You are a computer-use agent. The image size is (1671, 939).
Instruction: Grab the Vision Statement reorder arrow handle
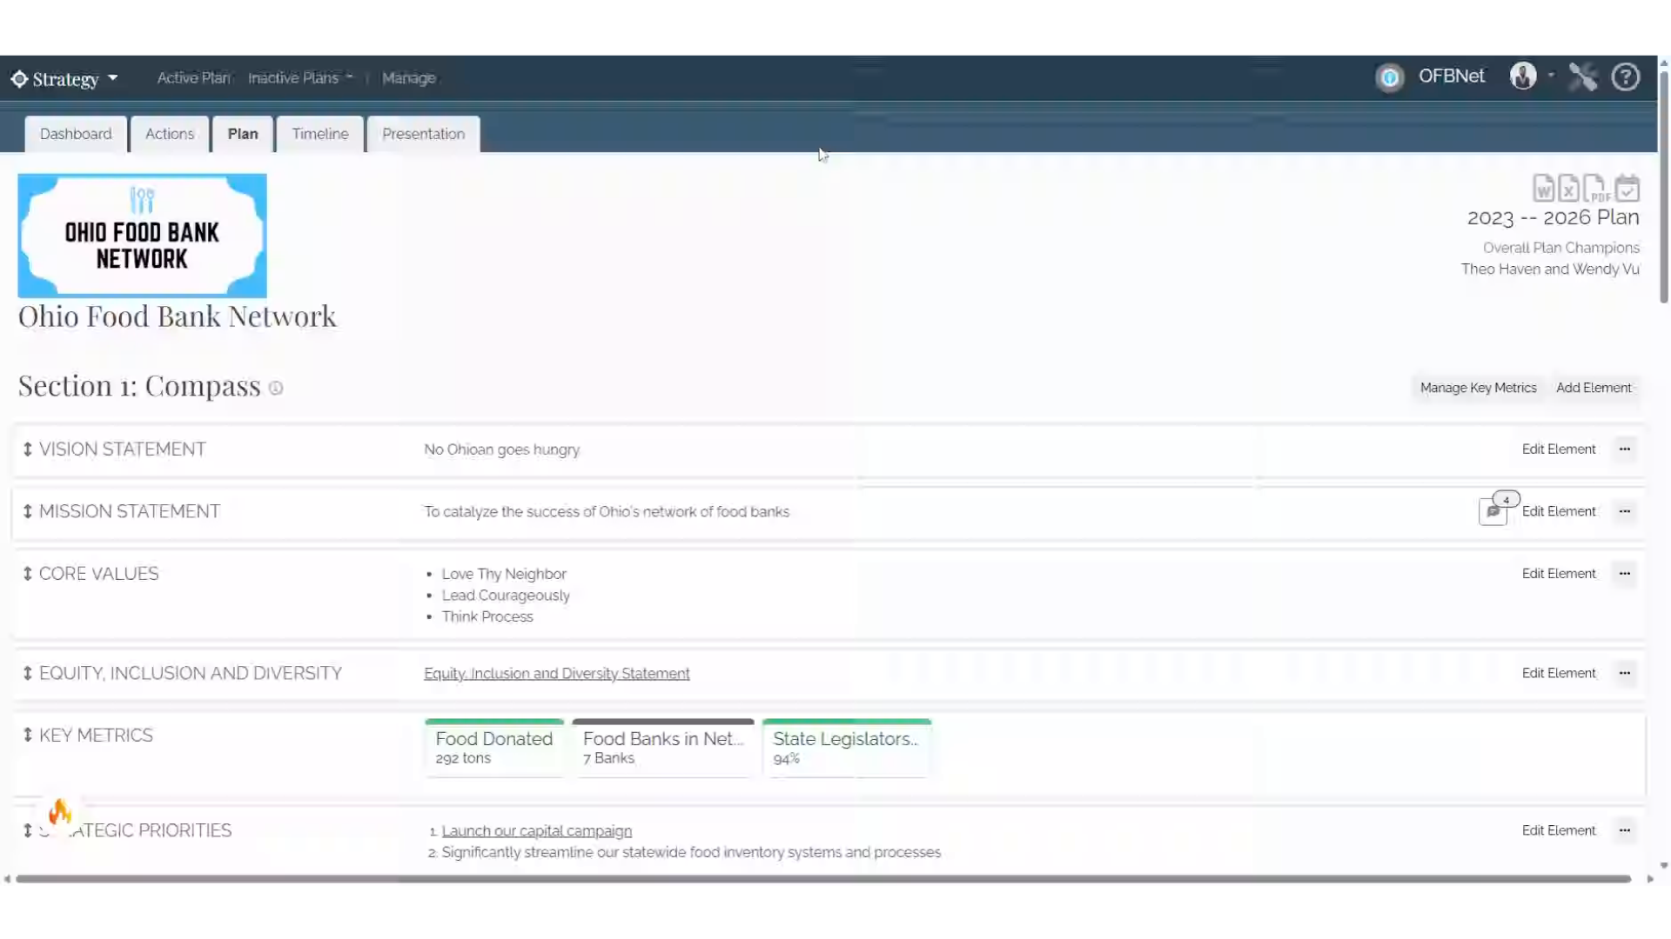pyautogui.click(x=28, y=450)
